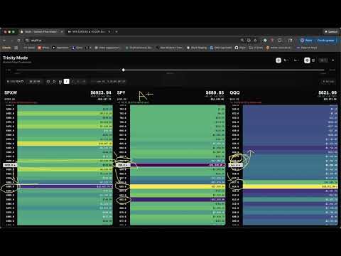Screen dimensions: 341x256
Task: Close Trinity Mode with the X icon
Action: [333, 60]
